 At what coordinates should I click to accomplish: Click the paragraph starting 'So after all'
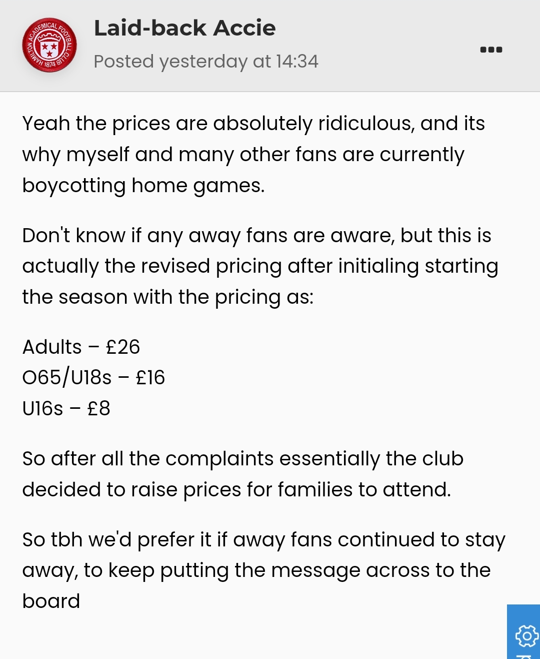point(243,474)
